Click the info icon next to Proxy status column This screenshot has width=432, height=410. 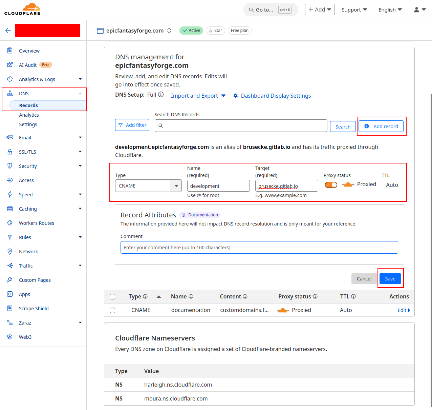pyautogui.click(x=315, y=296)
